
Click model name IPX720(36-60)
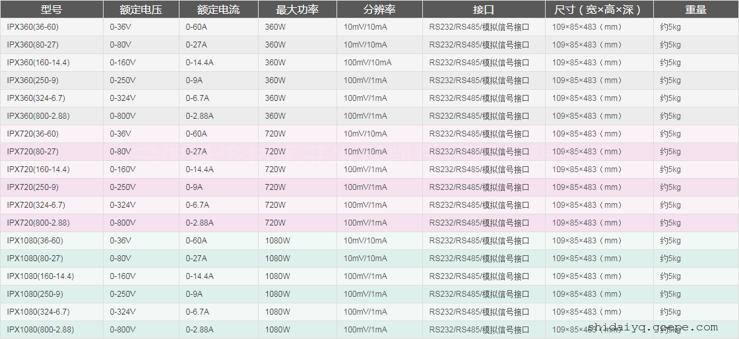(32, 134)
